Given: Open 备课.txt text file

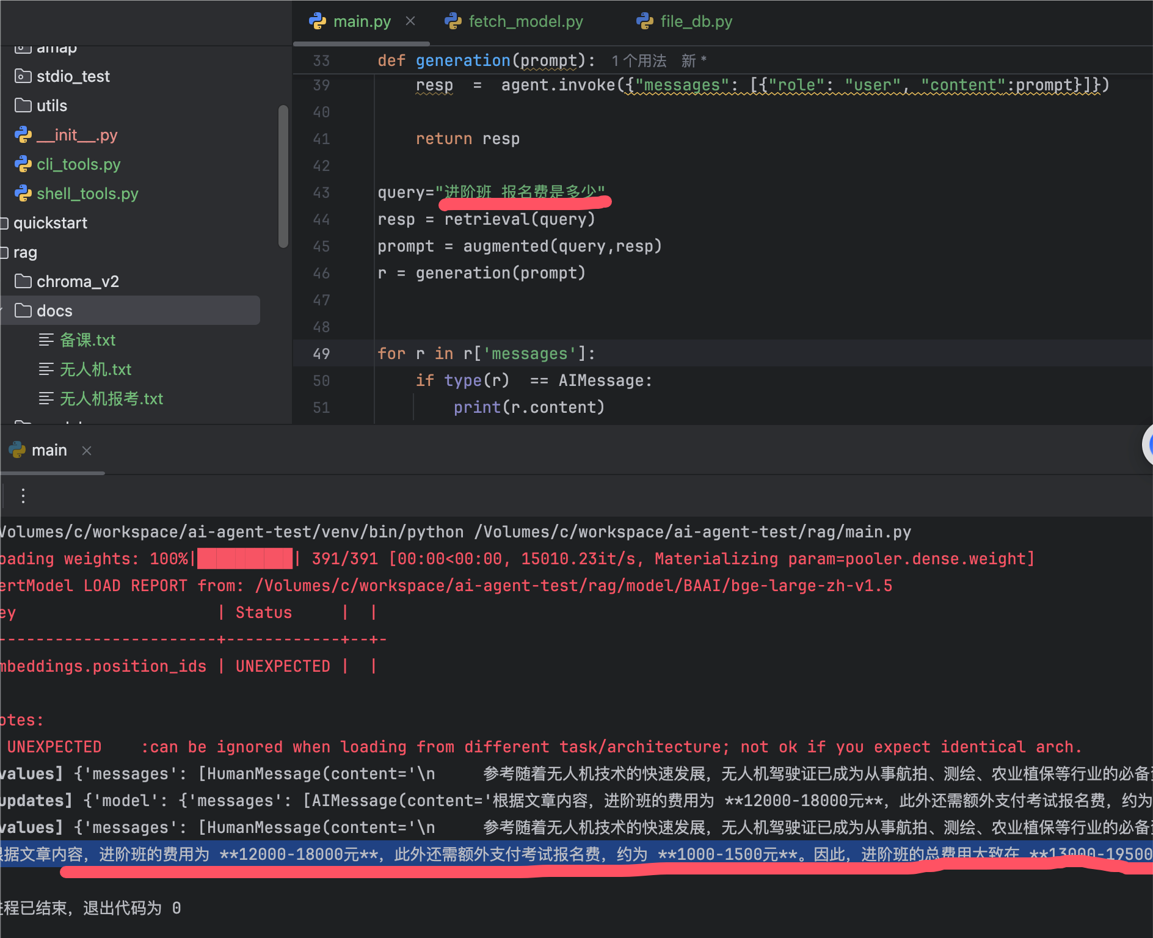Looking at the screenshot, I should [x=88, y=340].
